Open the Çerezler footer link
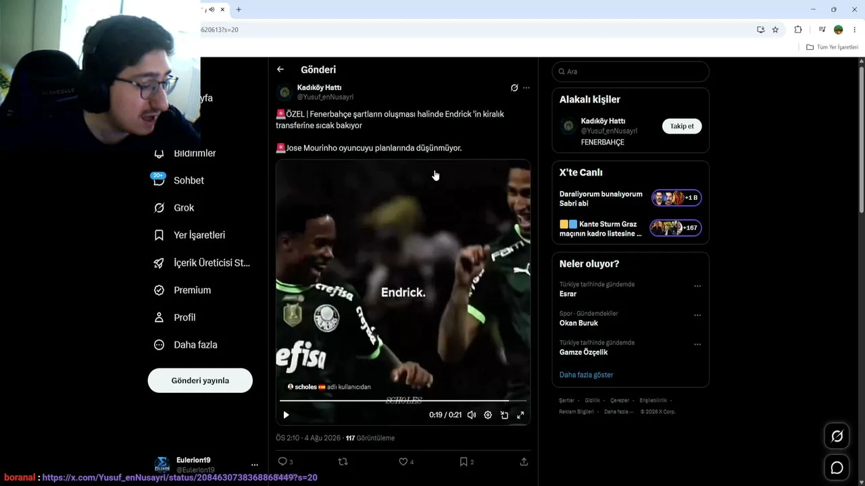The image size is (865, 486). (x=620, y=401)
